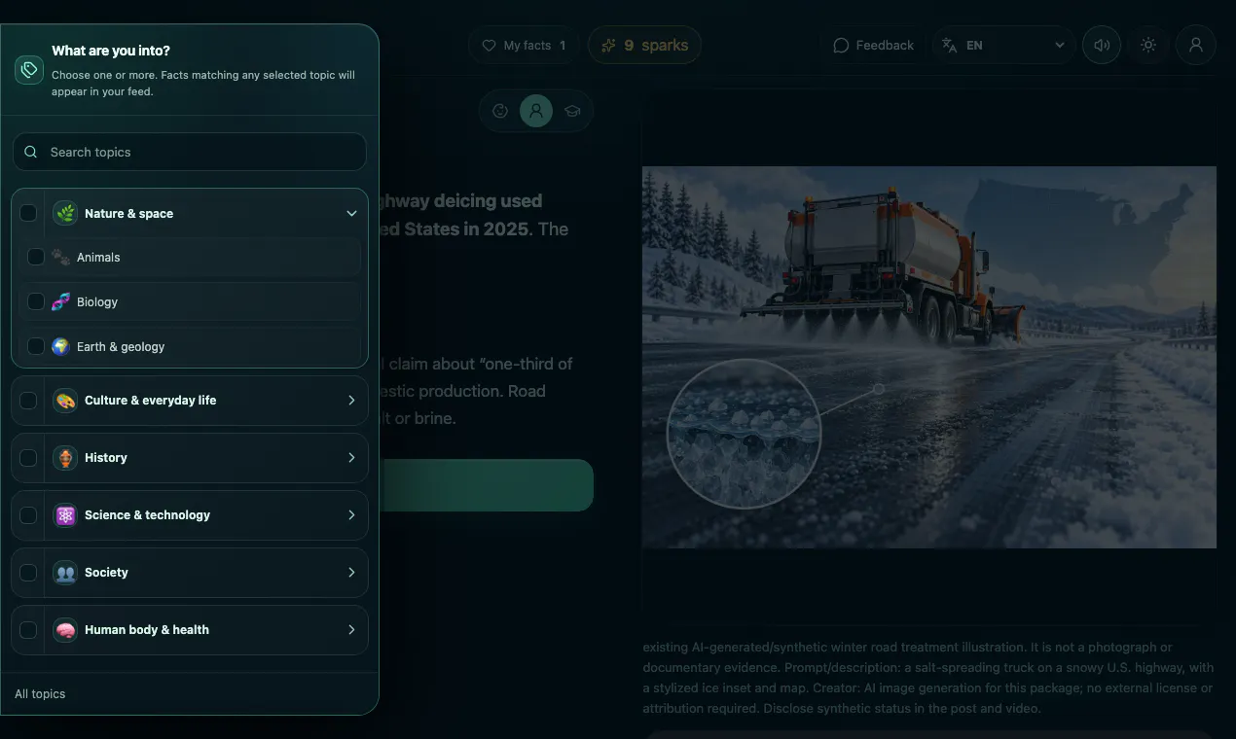Screen dimensions: 1236x739
Task: Click the Society people icon
Action: click(65, 573)
